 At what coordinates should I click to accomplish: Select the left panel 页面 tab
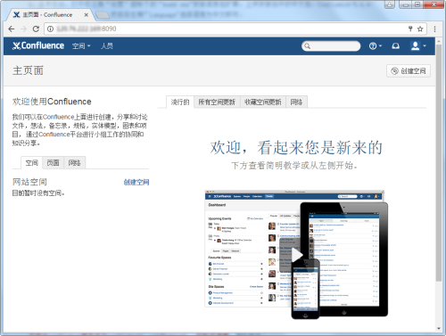click(53, 163)
